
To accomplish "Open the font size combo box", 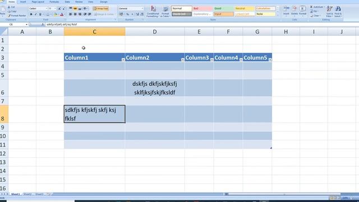I will (52, 8).
